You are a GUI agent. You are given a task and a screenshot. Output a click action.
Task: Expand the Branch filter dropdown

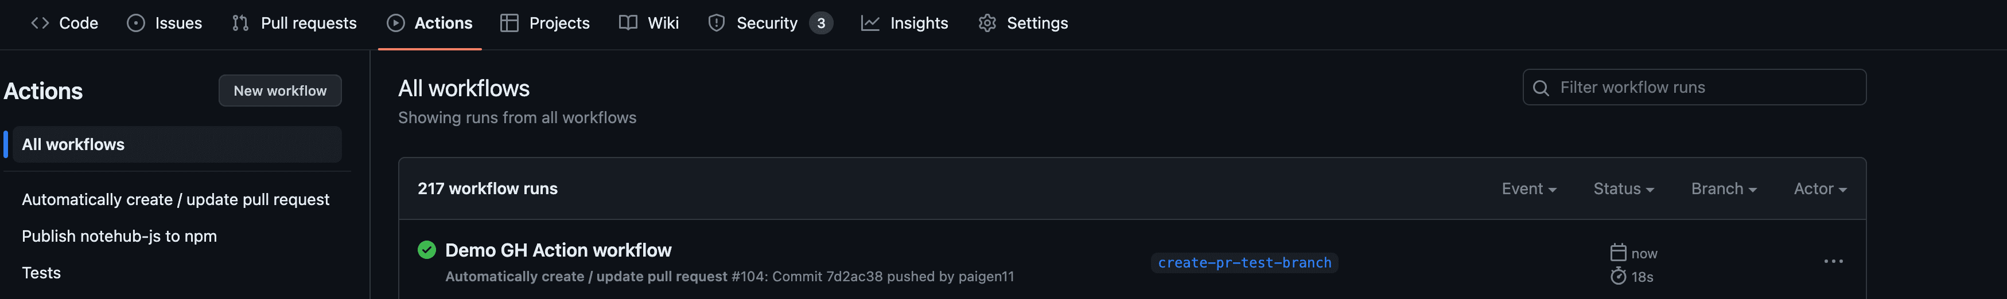[1724, 189]
